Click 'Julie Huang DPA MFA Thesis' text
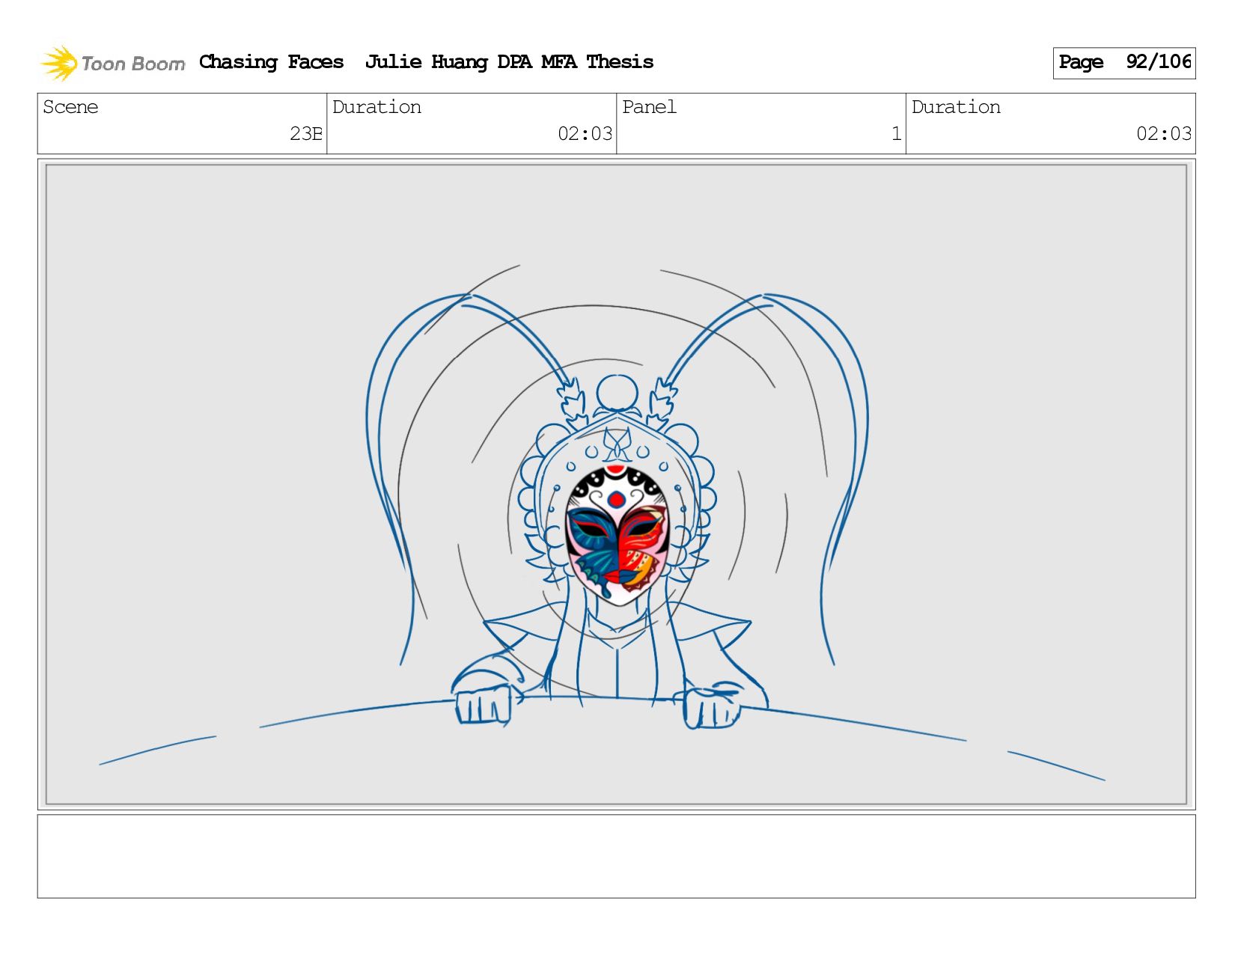Image resolution: width=1235 pixels, height=954 pixels. click(509, 62)
